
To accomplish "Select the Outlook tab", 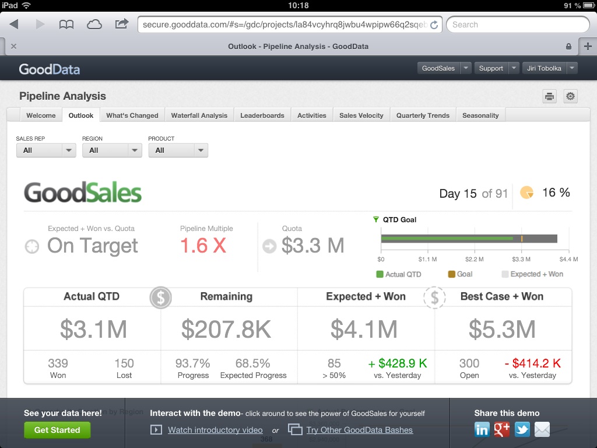I will coord(80,116).
